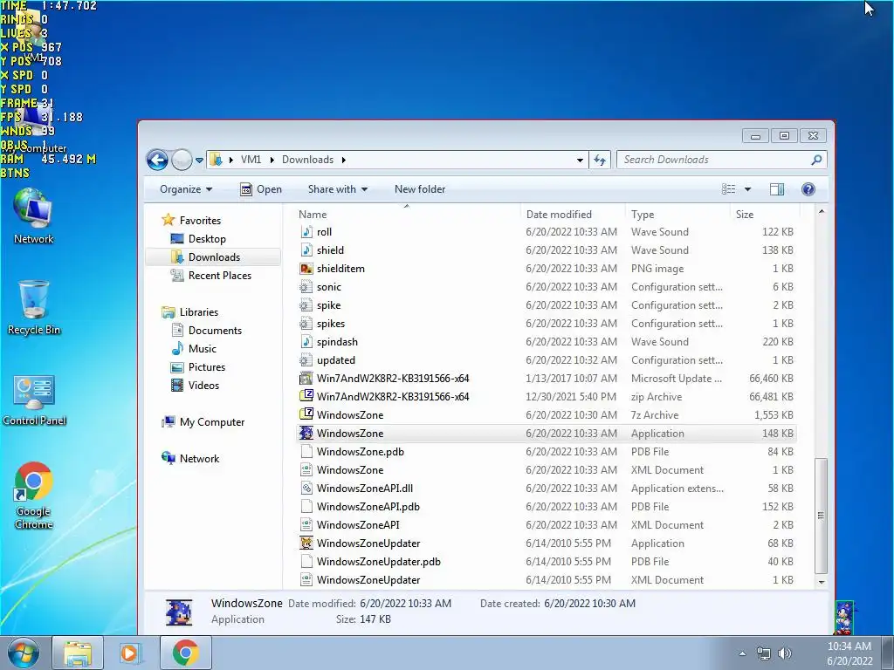Image resolution: width=894 pixels, height=670 pixels.
Task: Click Open in the toolbar
Action: click(261, 189)
